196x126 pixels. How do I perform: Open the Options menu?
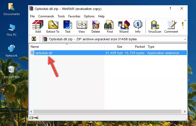[89, 16]
